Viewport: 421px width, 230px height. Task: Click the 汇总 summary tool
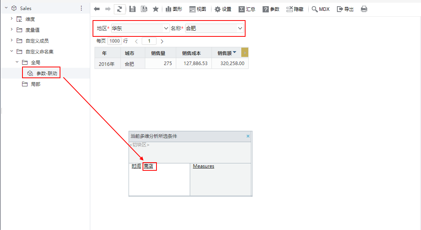click(x=247, y=9)
